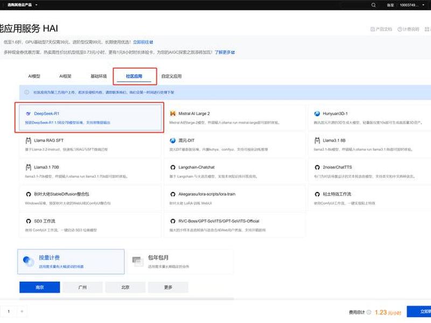Switch to the AI模型 tab

click(x=34, y=76)
